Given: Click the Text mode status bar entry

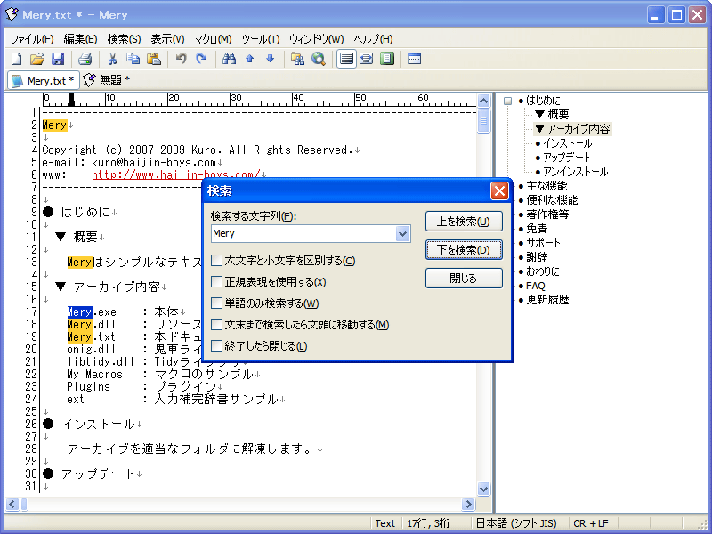Looking at the screenshot, I should 385,523.
